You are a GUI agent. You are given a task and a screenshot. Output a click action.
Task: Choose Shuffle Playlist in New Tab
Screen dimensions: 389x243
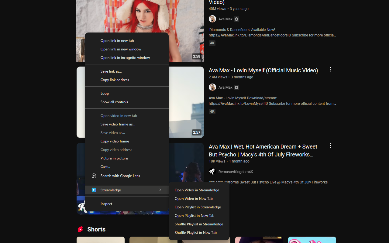[199, 233]
